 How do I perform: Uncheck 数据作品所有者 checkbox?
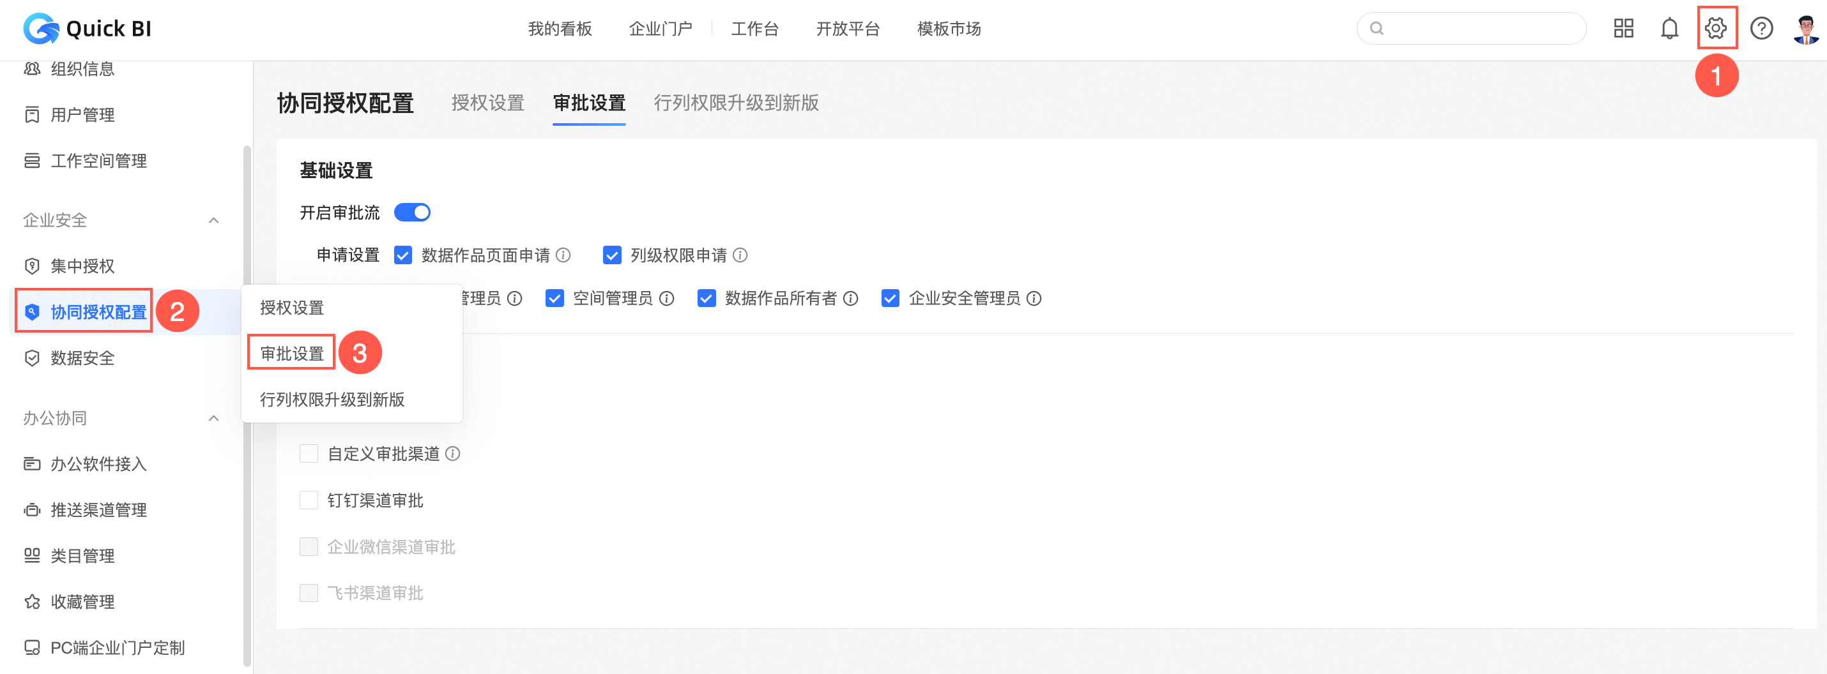point(707,298)
